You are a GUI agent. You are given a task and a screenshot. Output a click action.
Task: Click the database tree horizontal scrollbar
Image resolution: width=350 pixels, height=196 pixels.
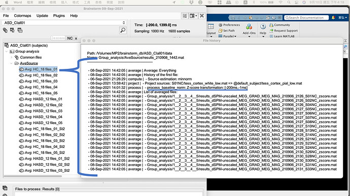[33, 176]
